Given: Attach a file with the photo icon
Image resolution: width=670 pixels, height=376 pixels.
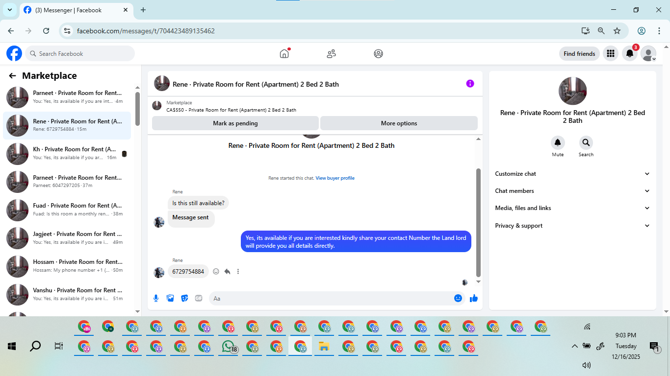Looking at the screenshot, I should [x=170, y=298].
